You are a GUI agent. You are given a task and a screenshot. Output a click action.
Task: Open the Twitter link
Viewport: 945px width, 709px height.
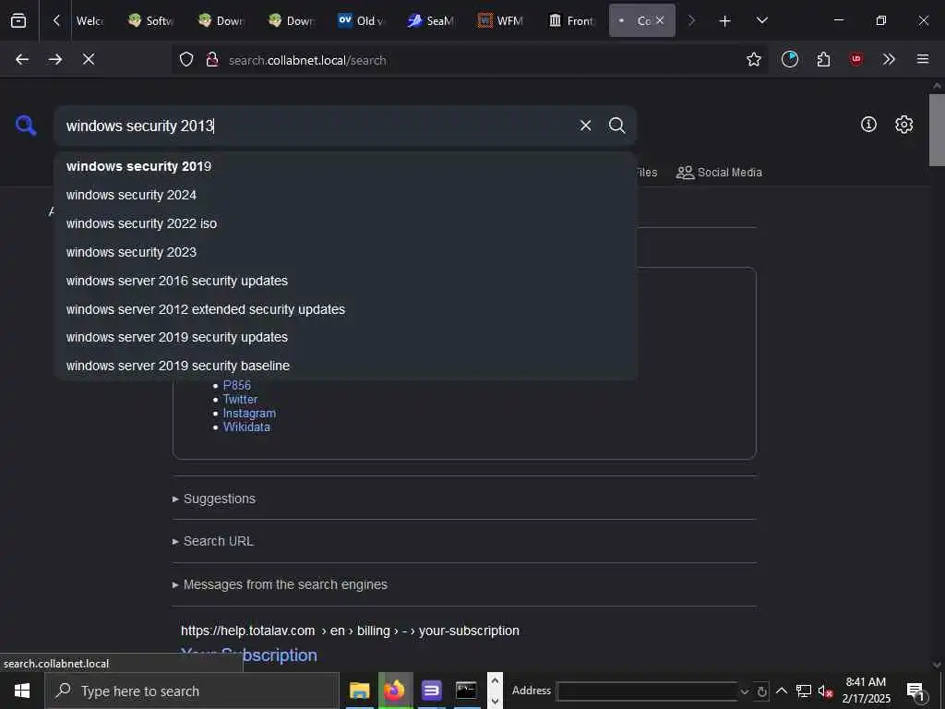click(x=240, y=399)
